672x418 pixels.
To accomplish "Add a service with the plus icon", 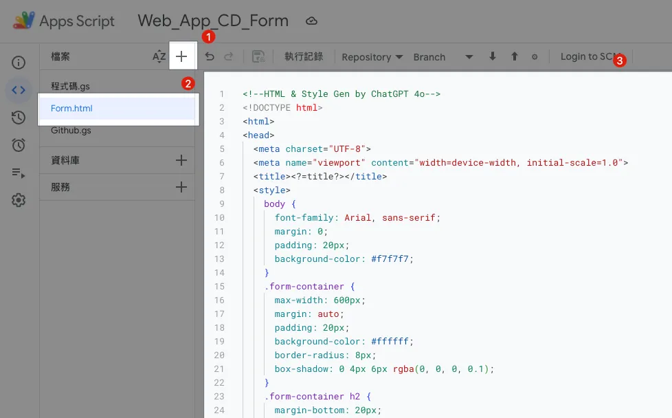I will pos(181,187).
